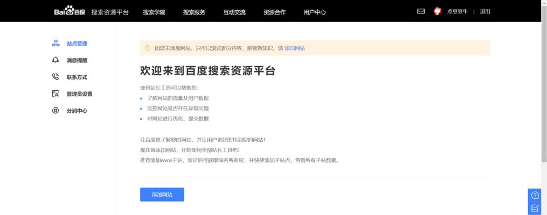547x215 pixels.
Task: Click heading 欢迎来到百度搜索资源平台
Action: click(207, 70)
